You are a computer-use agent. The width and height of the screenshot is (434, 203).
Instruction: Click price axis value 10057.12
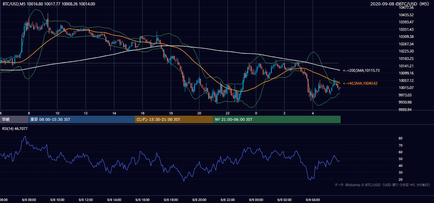point(406,81)
